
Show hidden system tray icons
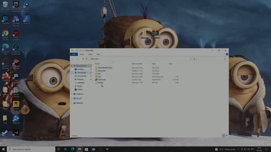238,149
